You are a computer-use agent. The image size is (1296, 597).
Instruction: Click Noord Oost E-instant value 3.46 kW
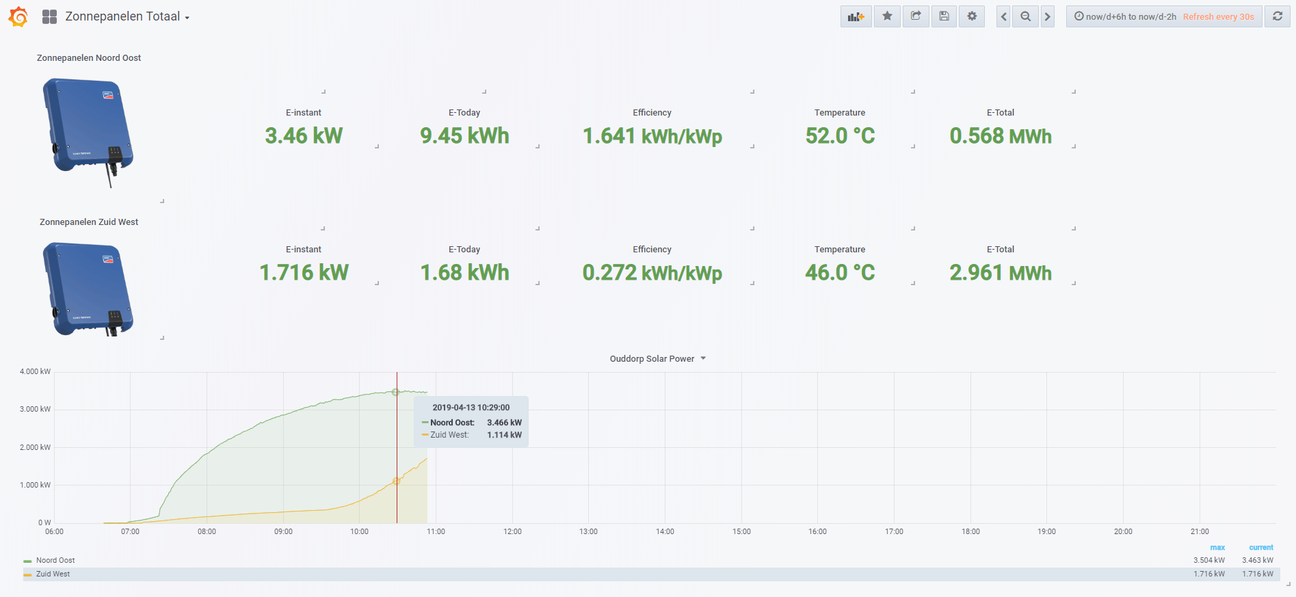coord(304,136)
